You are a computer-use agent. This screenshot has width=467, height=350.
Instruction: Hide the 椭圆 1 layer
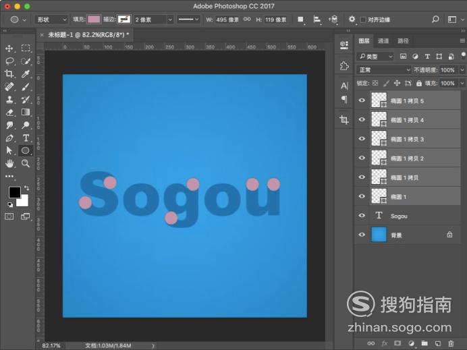click(x=362, y=196)
